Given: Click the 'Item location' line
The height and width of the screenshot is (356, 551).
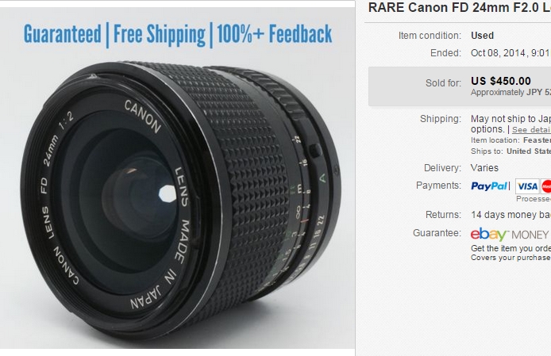Looking at the screenshot, I should [x=511, y=140].
